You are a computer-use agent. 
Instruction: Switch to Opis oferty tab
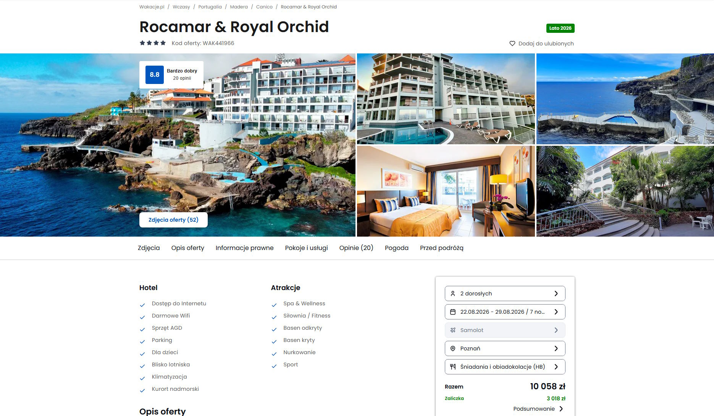(188, 248)
